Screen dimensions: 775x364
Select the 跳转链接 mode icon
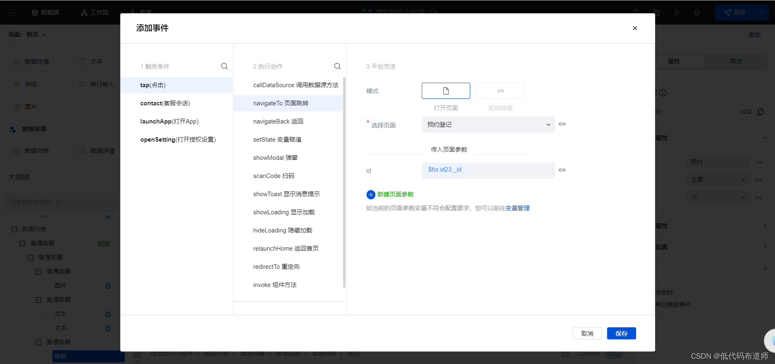501,91
